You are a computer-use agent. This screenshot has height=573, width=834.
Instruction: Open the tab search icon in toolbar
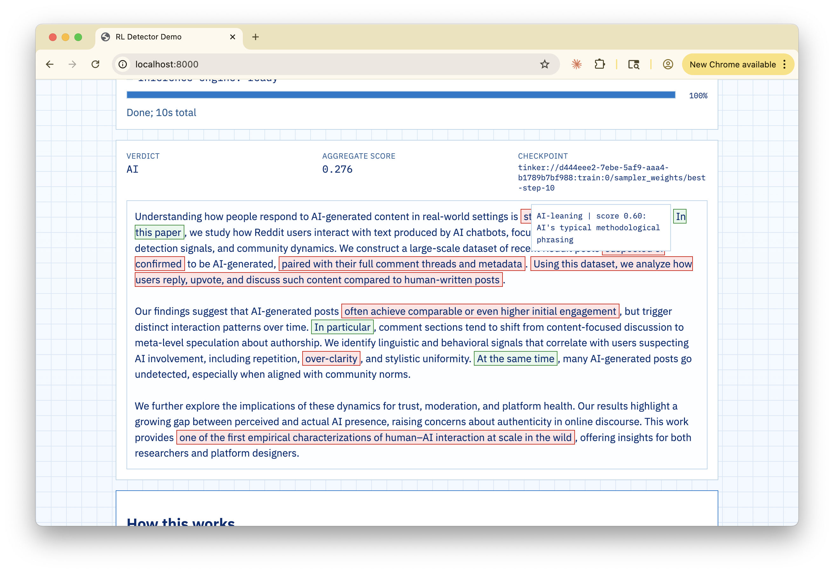pos(633,64)
